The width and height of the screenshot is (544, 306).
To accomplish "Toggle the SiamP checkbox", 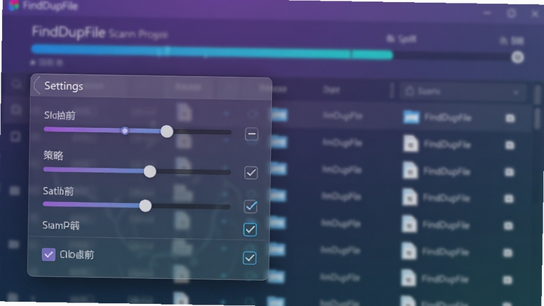I will pyautogui.click(x=250, y=230).
